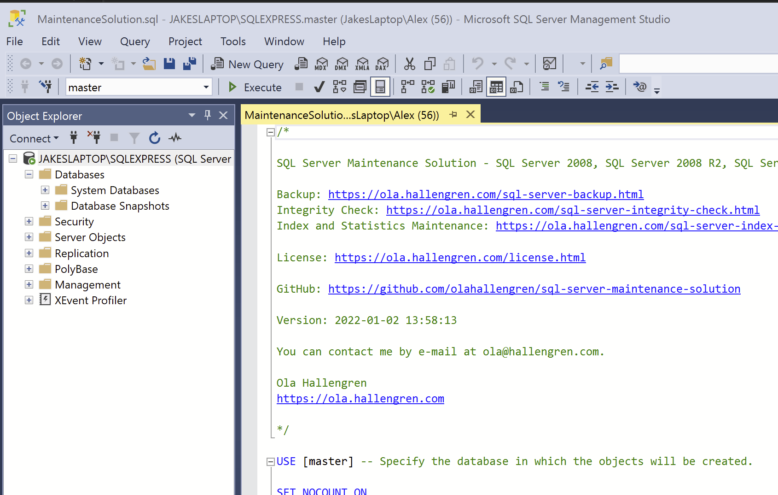
Task: Open the ola.hallengren.com license link
Action: click(x=460, y=257)
